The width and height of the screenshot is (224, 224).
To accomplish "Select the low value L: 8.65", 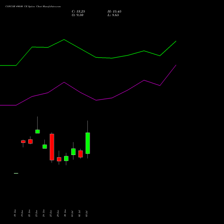I will tap(113, 15).
